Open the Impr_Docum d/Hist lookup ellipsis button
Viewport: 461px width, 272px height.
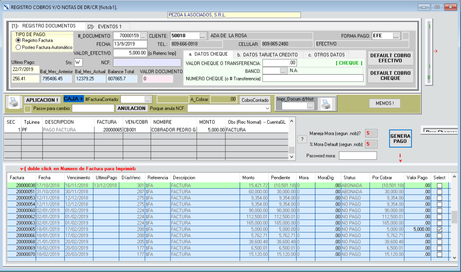(x=310, y=106)
